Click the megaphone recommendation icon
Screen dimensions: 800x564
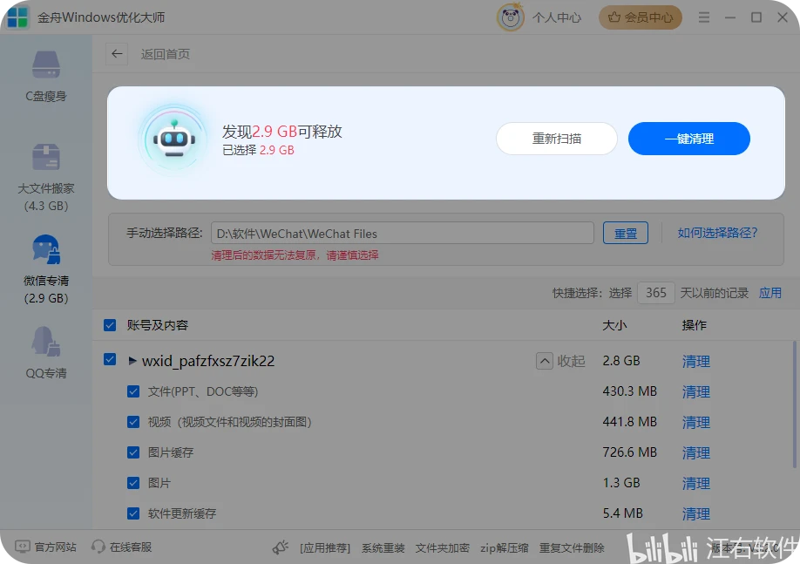tap(280, 547)
